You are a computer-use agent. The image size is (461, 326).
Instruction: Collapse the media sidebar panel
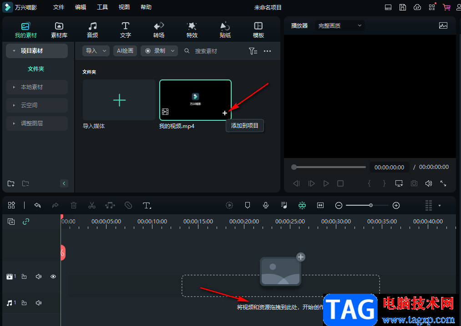(64, 183)
